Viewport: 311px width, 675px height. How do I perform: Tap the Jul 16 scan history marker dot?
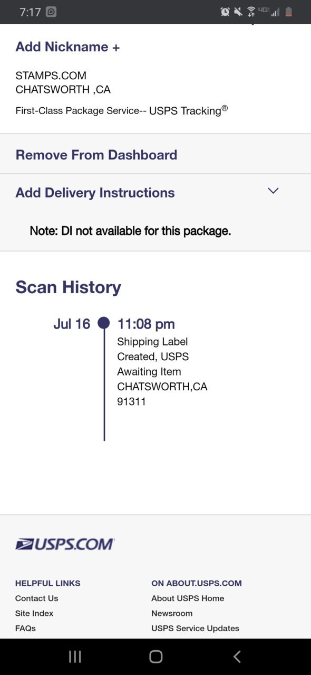(x=104, y=323)
